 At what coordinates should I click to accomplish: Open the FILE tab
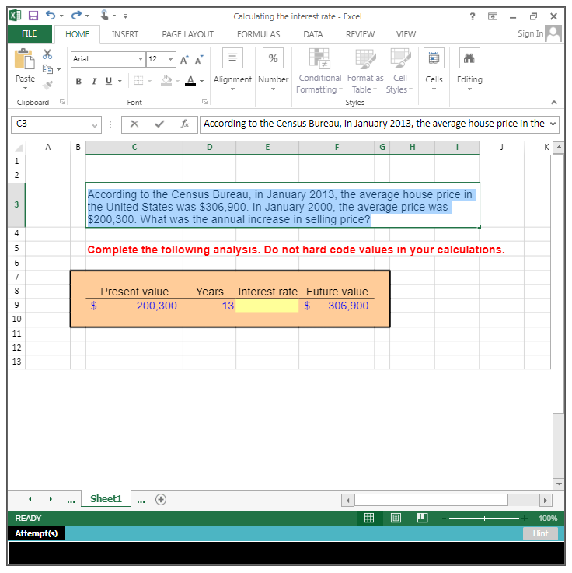(x=30, y=34)
